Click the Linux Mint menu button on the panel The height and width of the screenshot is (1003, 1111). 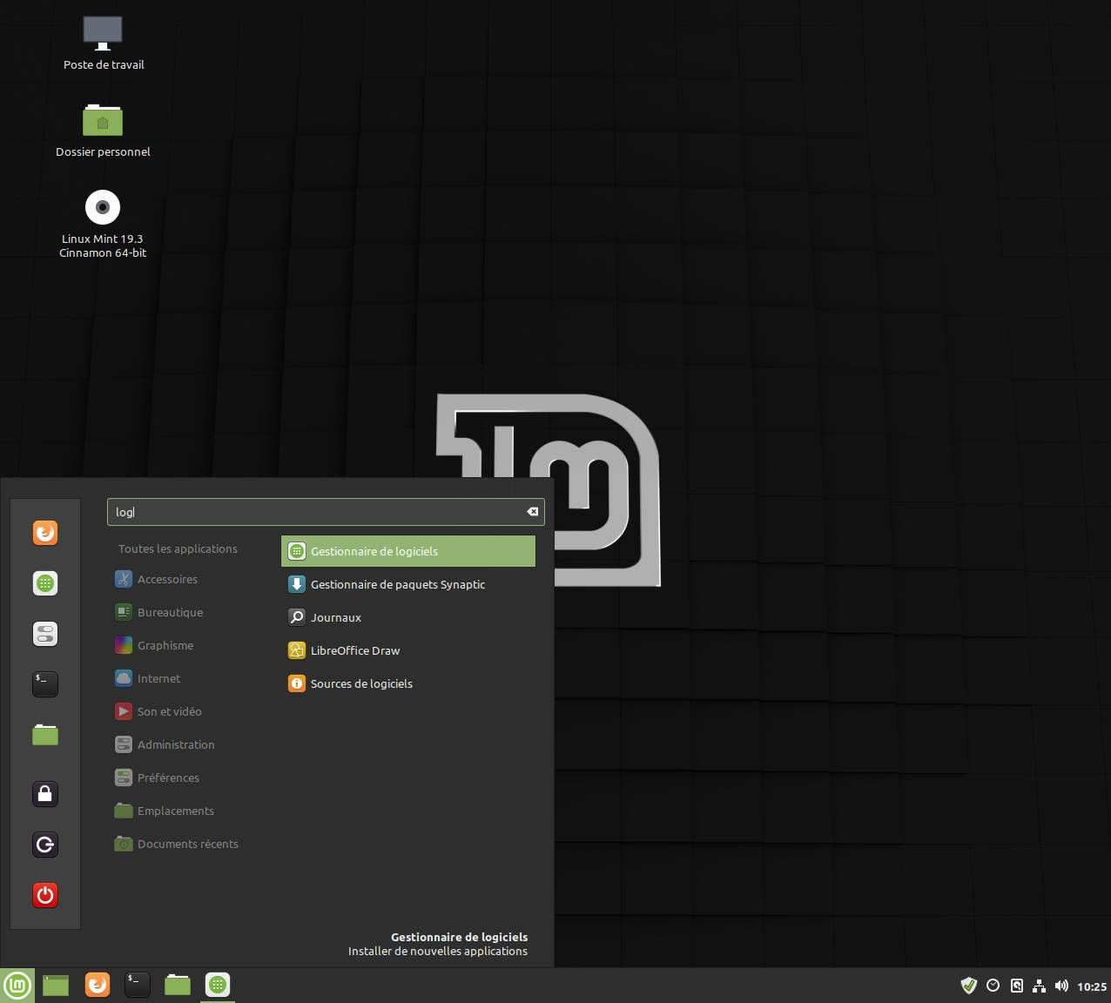[x=17, y=986]
